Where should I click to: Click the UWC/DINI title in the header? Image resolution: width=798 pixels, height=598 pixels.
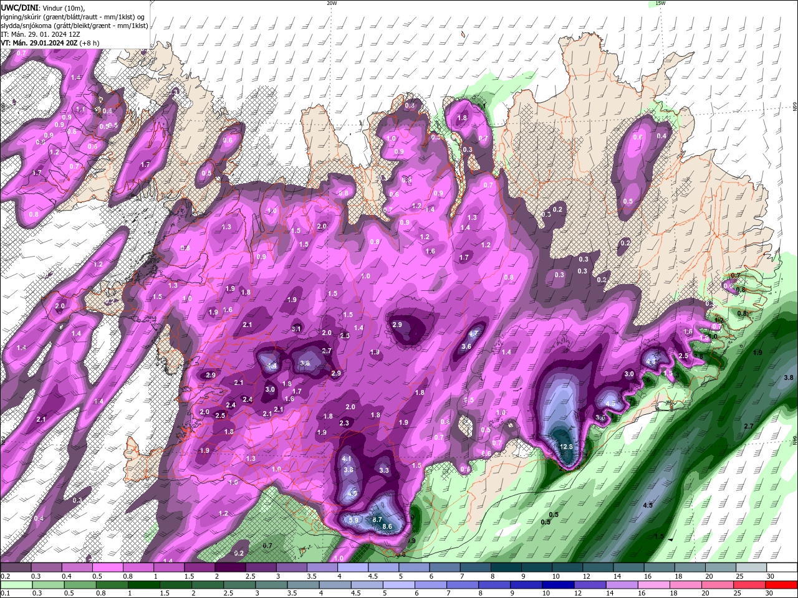pos(20,7)
